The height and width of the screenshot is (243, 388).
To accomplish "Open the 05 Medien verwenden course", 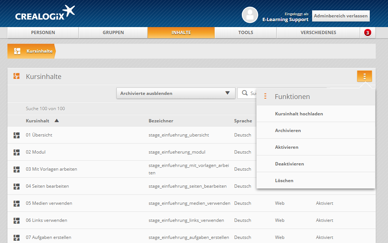I will click(x=49, y=203).
